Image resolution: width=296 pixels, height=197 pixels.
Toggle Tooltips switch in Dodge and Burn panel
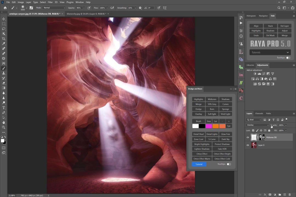point(229,164)
